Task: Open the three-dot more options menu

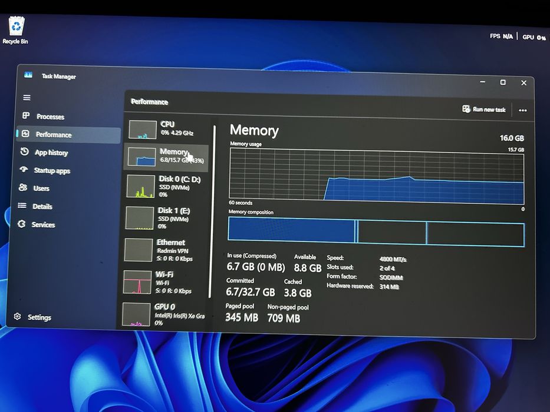Action: coord(523,111)
